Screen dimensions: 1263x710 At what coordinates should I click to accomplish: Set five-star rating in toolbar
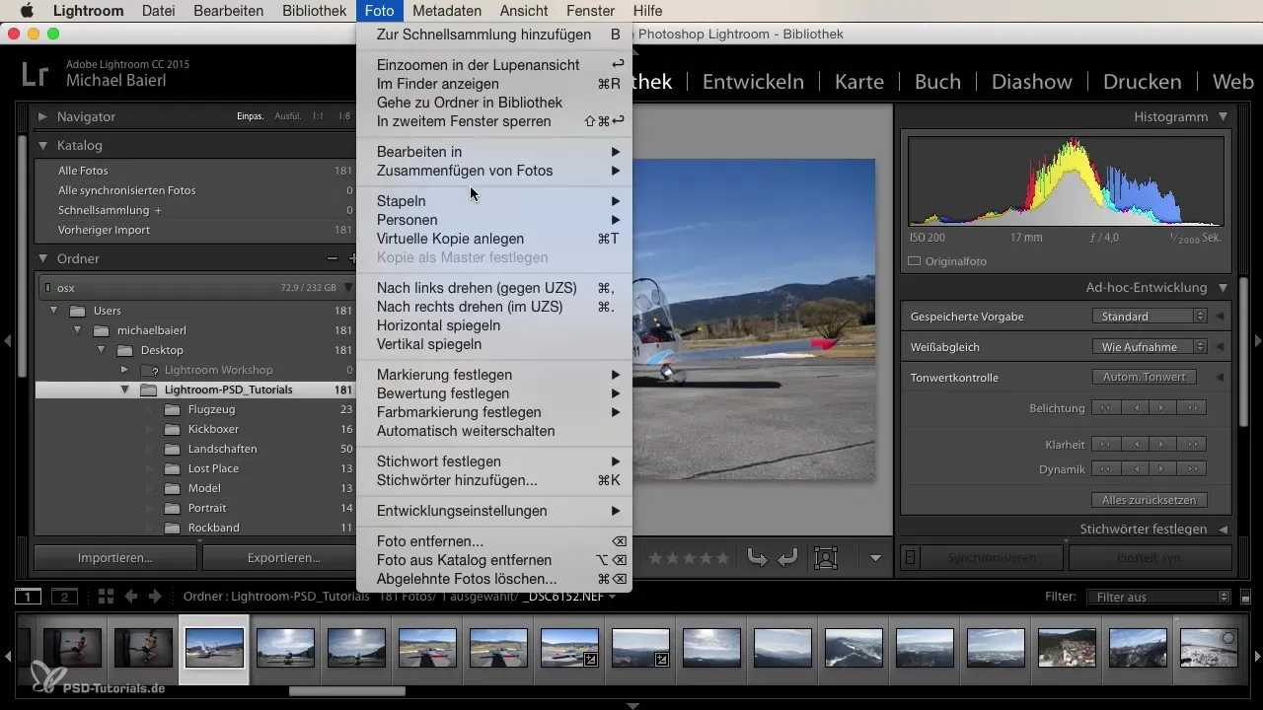point(722,558)
